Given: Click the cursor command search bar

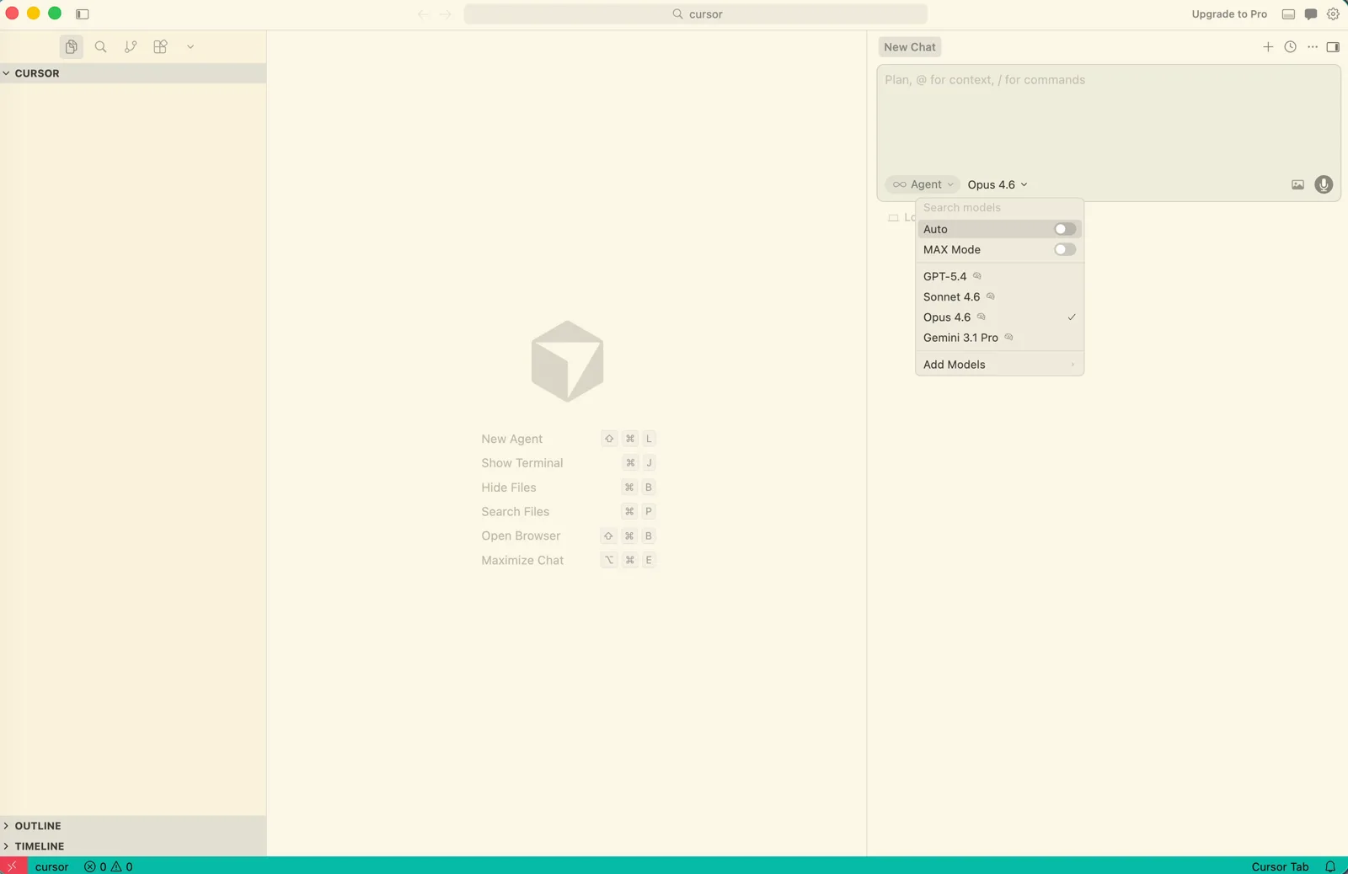Looking at the screenshot, I should [696, 14].
